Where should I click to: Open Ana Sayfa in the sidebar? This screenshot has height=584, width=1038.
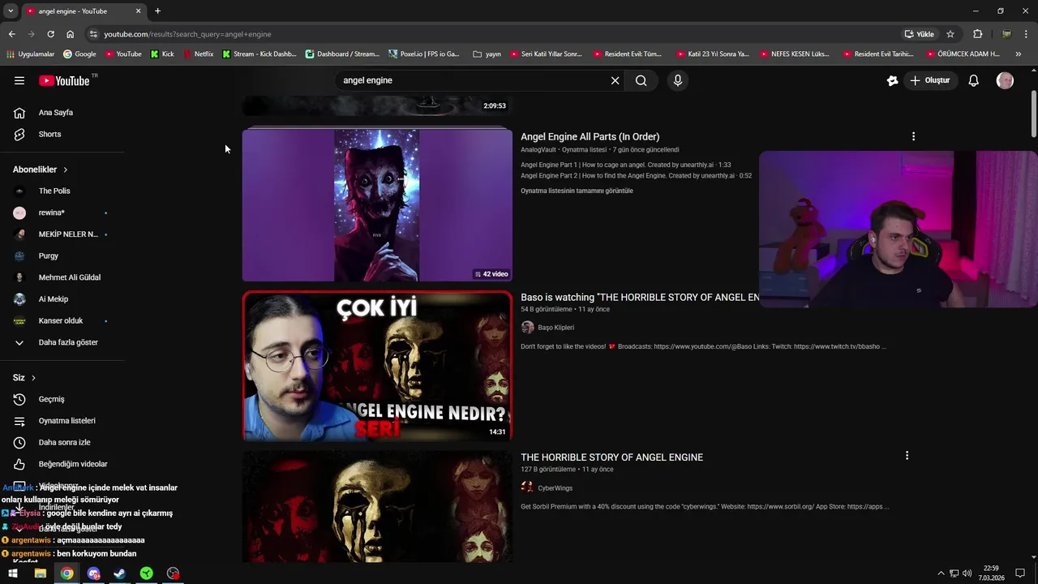pos(57,113)
